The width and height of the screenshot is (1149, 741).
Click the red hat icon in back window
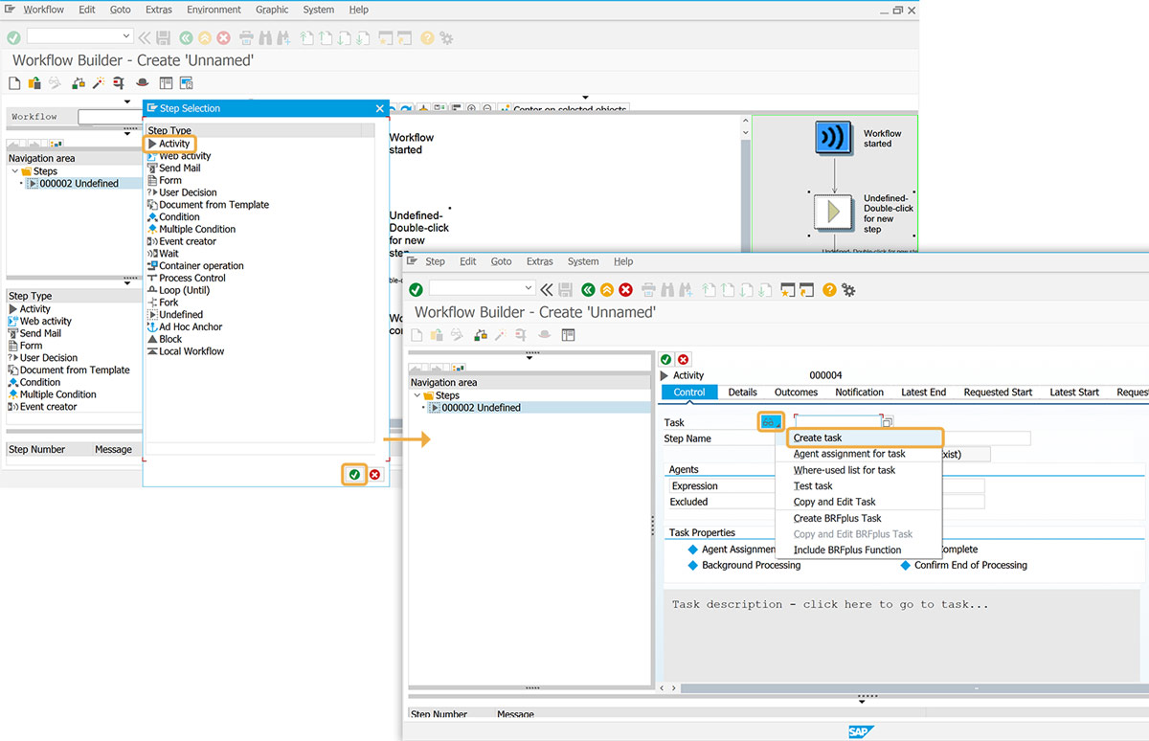coord(142,83)
